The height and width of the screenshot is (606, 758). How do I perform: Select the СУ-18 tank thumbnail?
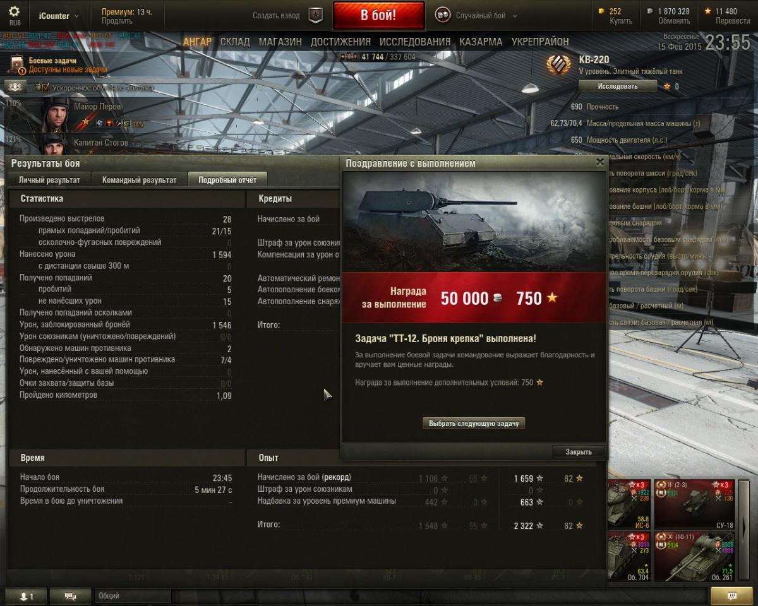coord(694,504)
